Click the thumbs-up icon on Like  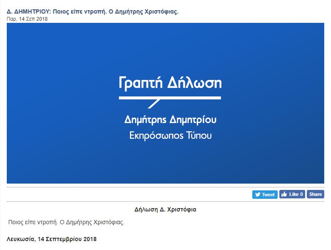(284, 194)
